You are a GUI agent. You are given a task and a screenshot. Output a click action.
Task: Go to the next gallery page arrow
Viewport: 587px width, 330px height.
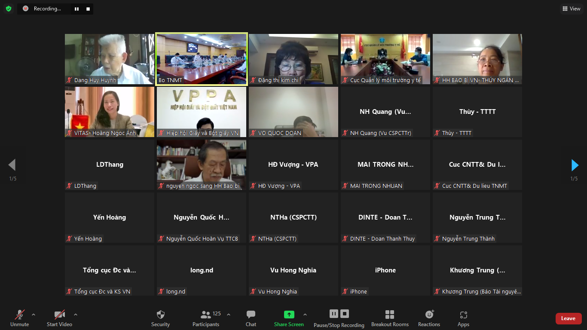pos(575,165)
